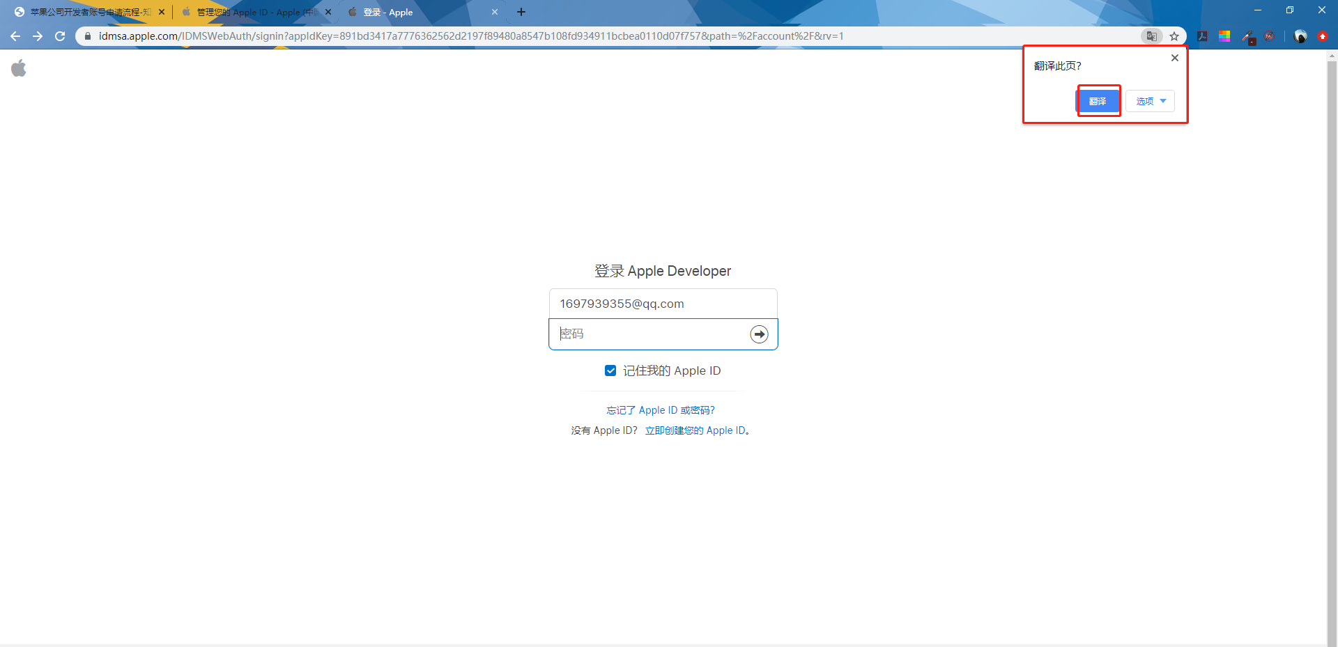
Task: Submit password with the arrow button
Action: point(759,334)
